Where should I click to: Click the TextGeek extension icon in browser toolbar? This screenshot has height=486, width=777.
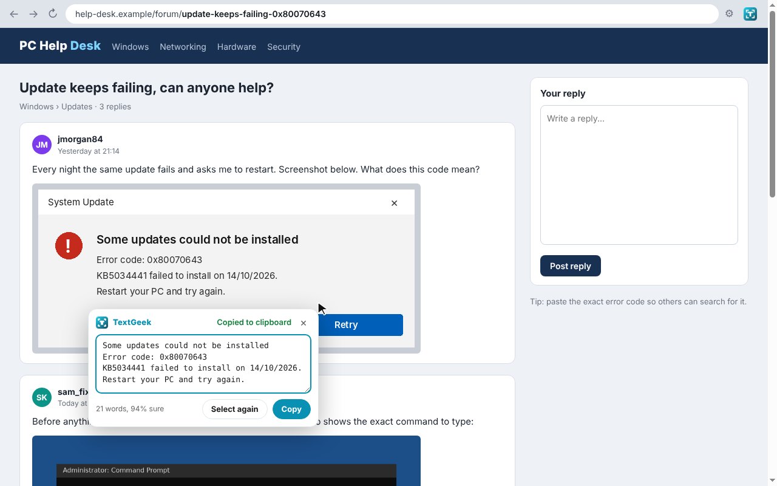click(x=750, y=14)
